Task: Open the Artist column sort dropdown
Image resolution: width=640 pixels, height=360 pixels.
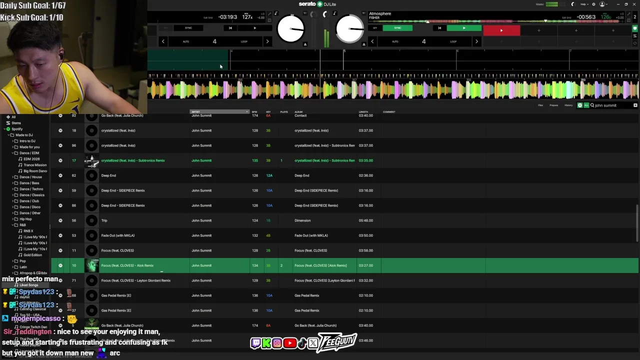Action: (246, 112)
